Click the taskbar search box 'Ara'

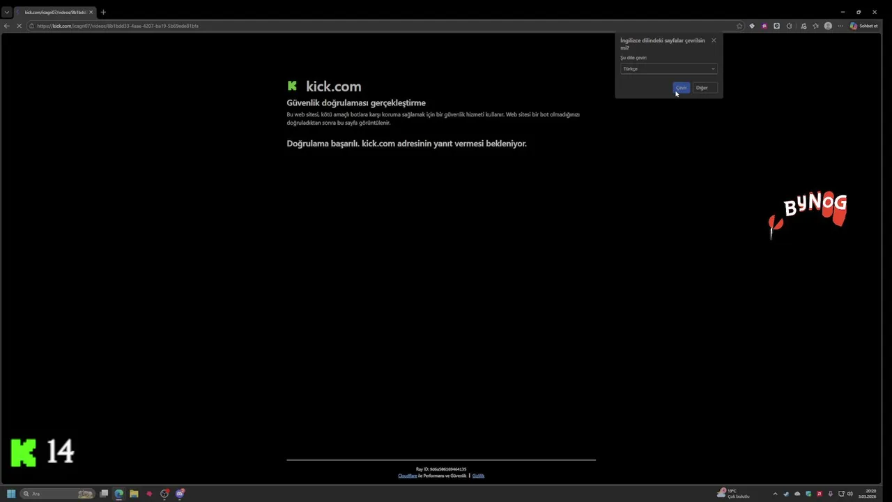59,494
